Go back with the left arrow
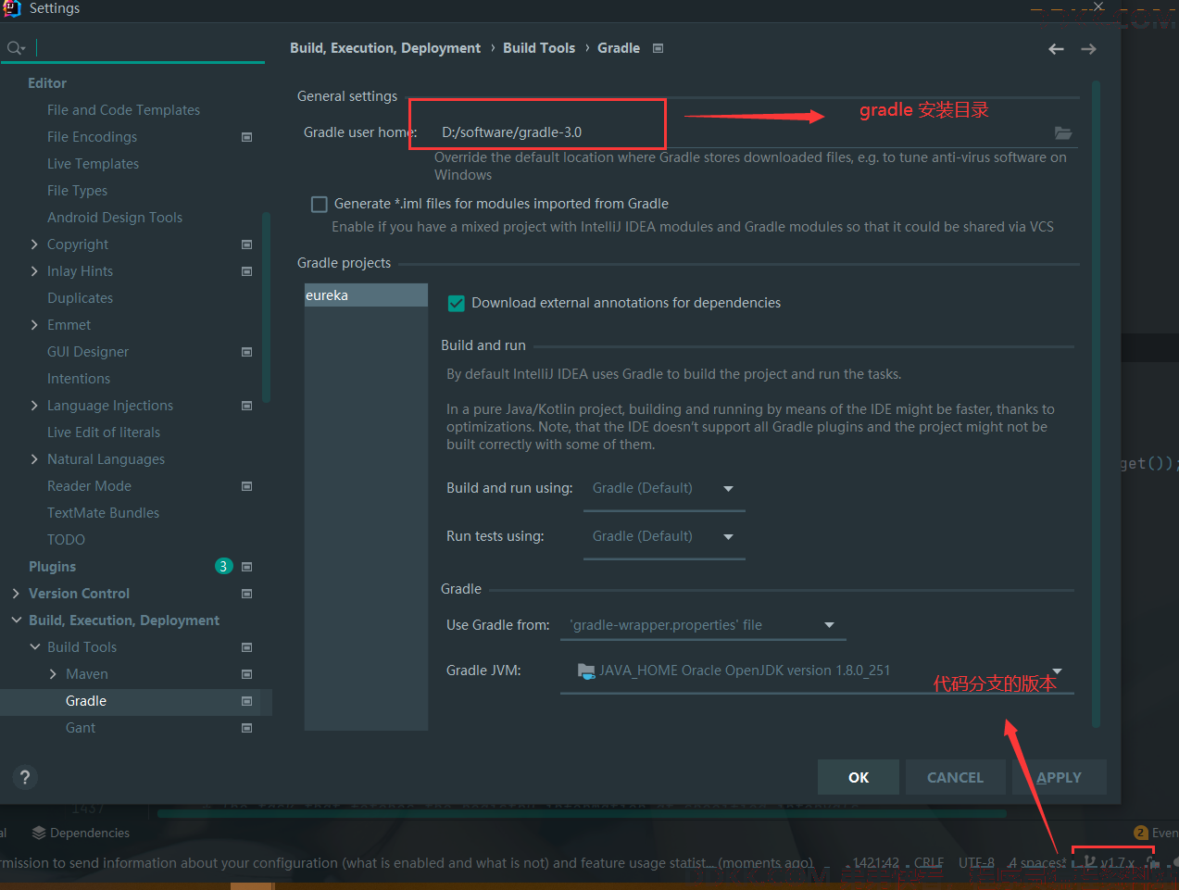The height and width of the screenshot is (890, 1179). click(1056, 49)
